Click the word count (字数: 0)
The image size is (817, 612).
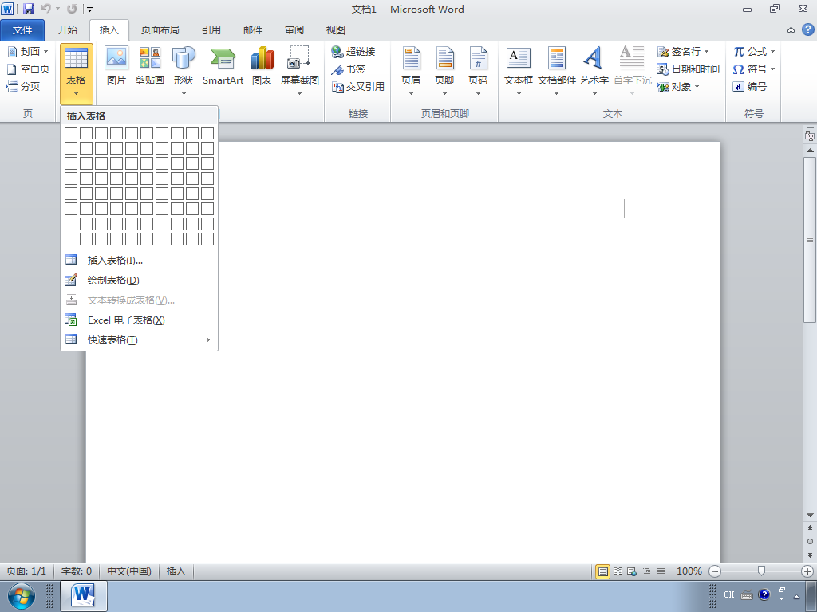click(77, 571)
